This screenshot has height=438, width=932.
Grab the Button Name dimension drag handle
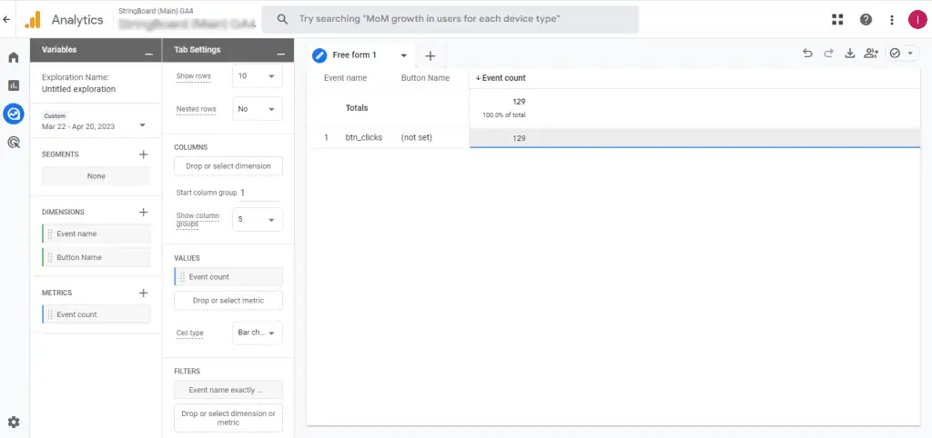pyautogui.click(x=50, y=257)
